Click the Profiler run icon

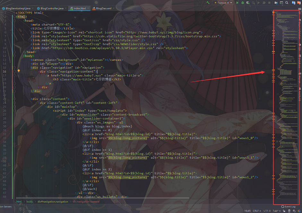click(x=254, y=3)
